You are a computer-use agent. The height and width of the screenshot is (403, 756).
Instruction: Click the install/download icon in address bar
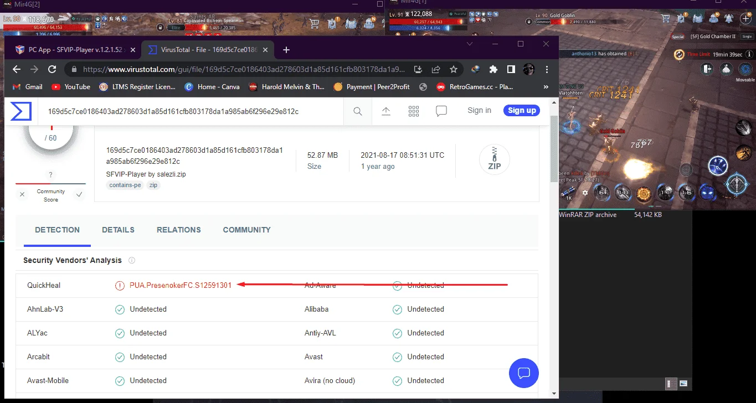coord(418,70)
